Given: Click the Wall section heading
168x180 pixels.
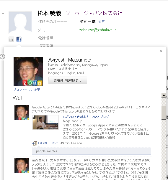Looking at the screenshot, I should (17, 98).
